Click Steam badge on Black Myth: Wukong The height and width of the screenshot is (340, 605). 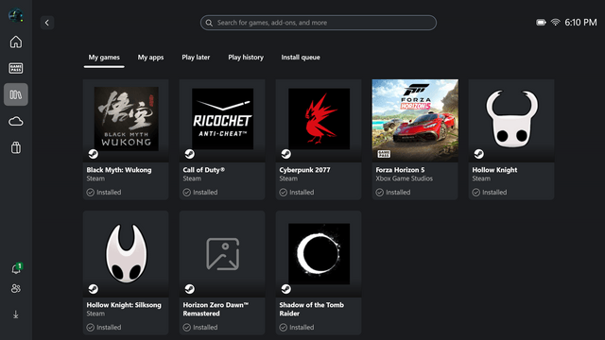pyautogui.click(x=93, y=154)
